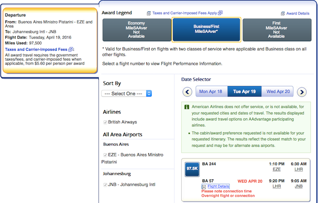Click flight number BA 57
This screenshot has width=318, height=203.
208,181
